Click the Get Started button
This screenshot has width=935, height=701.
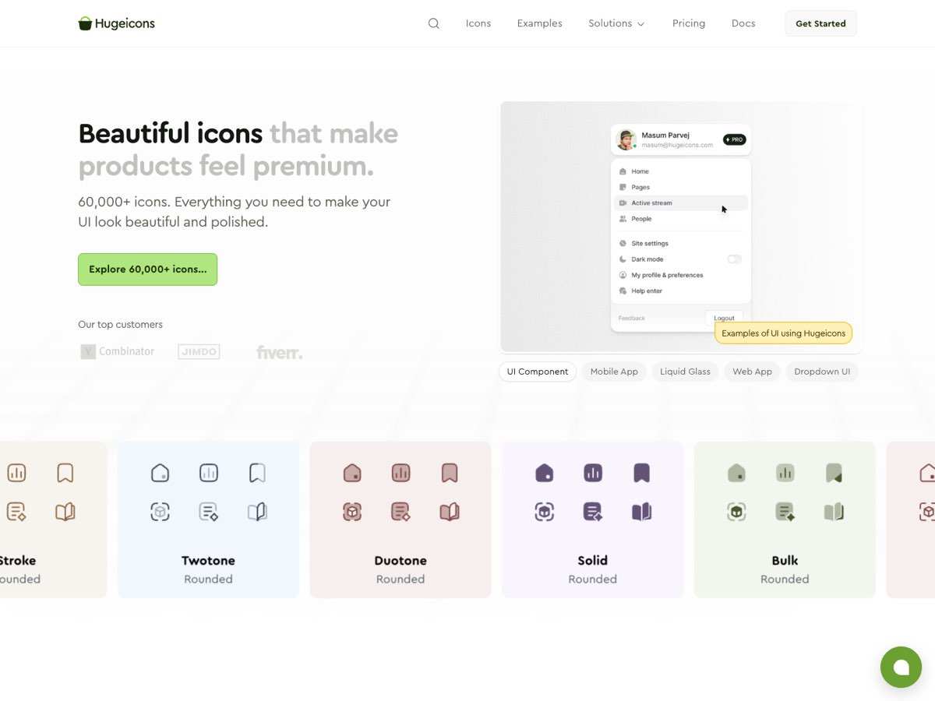[820, 23]
